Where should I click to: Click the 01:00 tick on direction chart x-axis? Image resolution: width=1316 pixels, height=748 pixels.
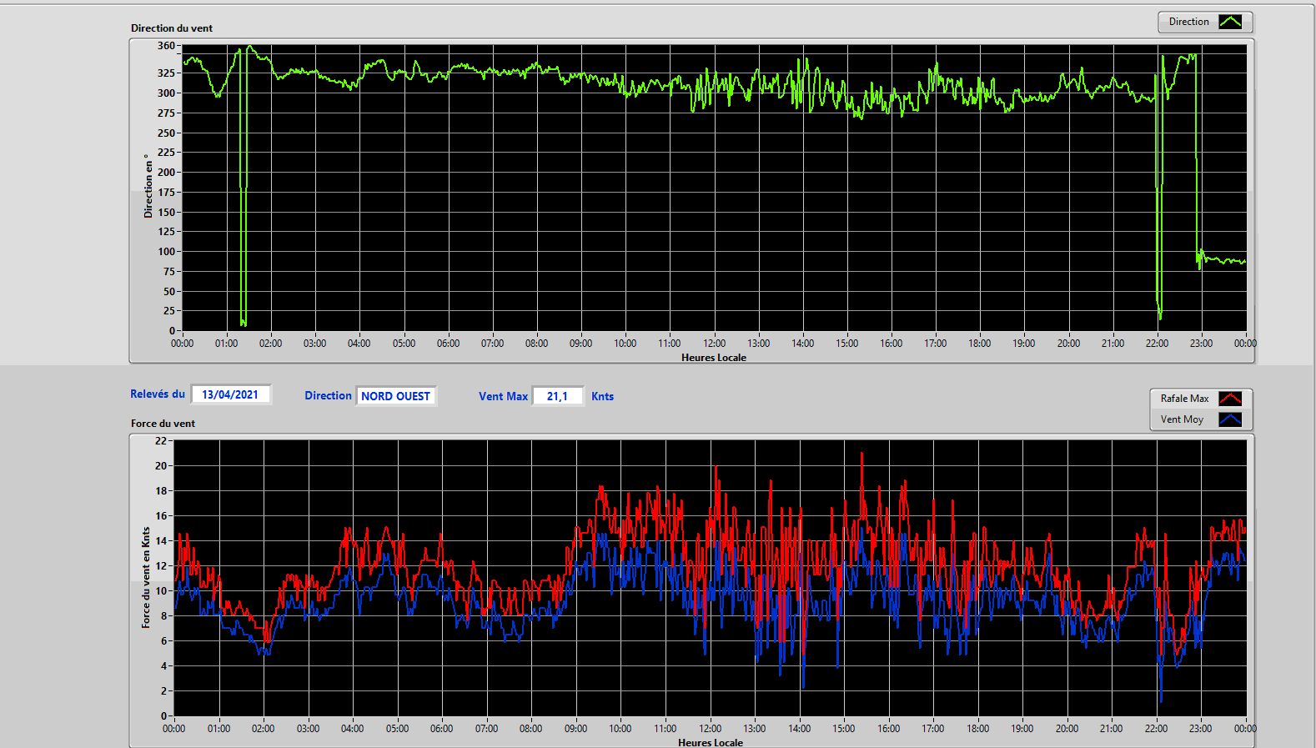point(226,343)
